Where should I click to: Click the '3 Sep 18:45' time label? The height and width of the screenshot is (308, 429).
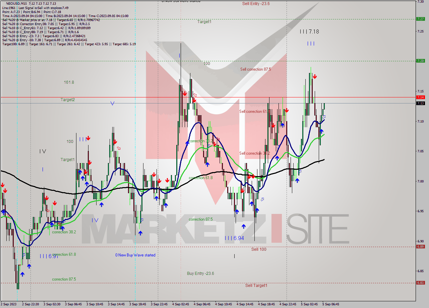click(x=138, y=304)
